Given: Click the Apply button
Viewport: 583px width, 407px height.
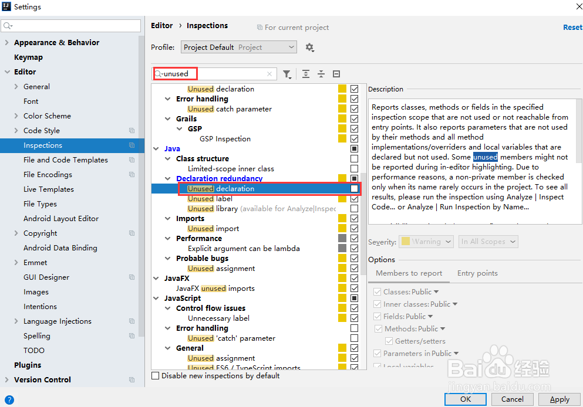Looking at the screenshot, I should (x=559, y=399).
